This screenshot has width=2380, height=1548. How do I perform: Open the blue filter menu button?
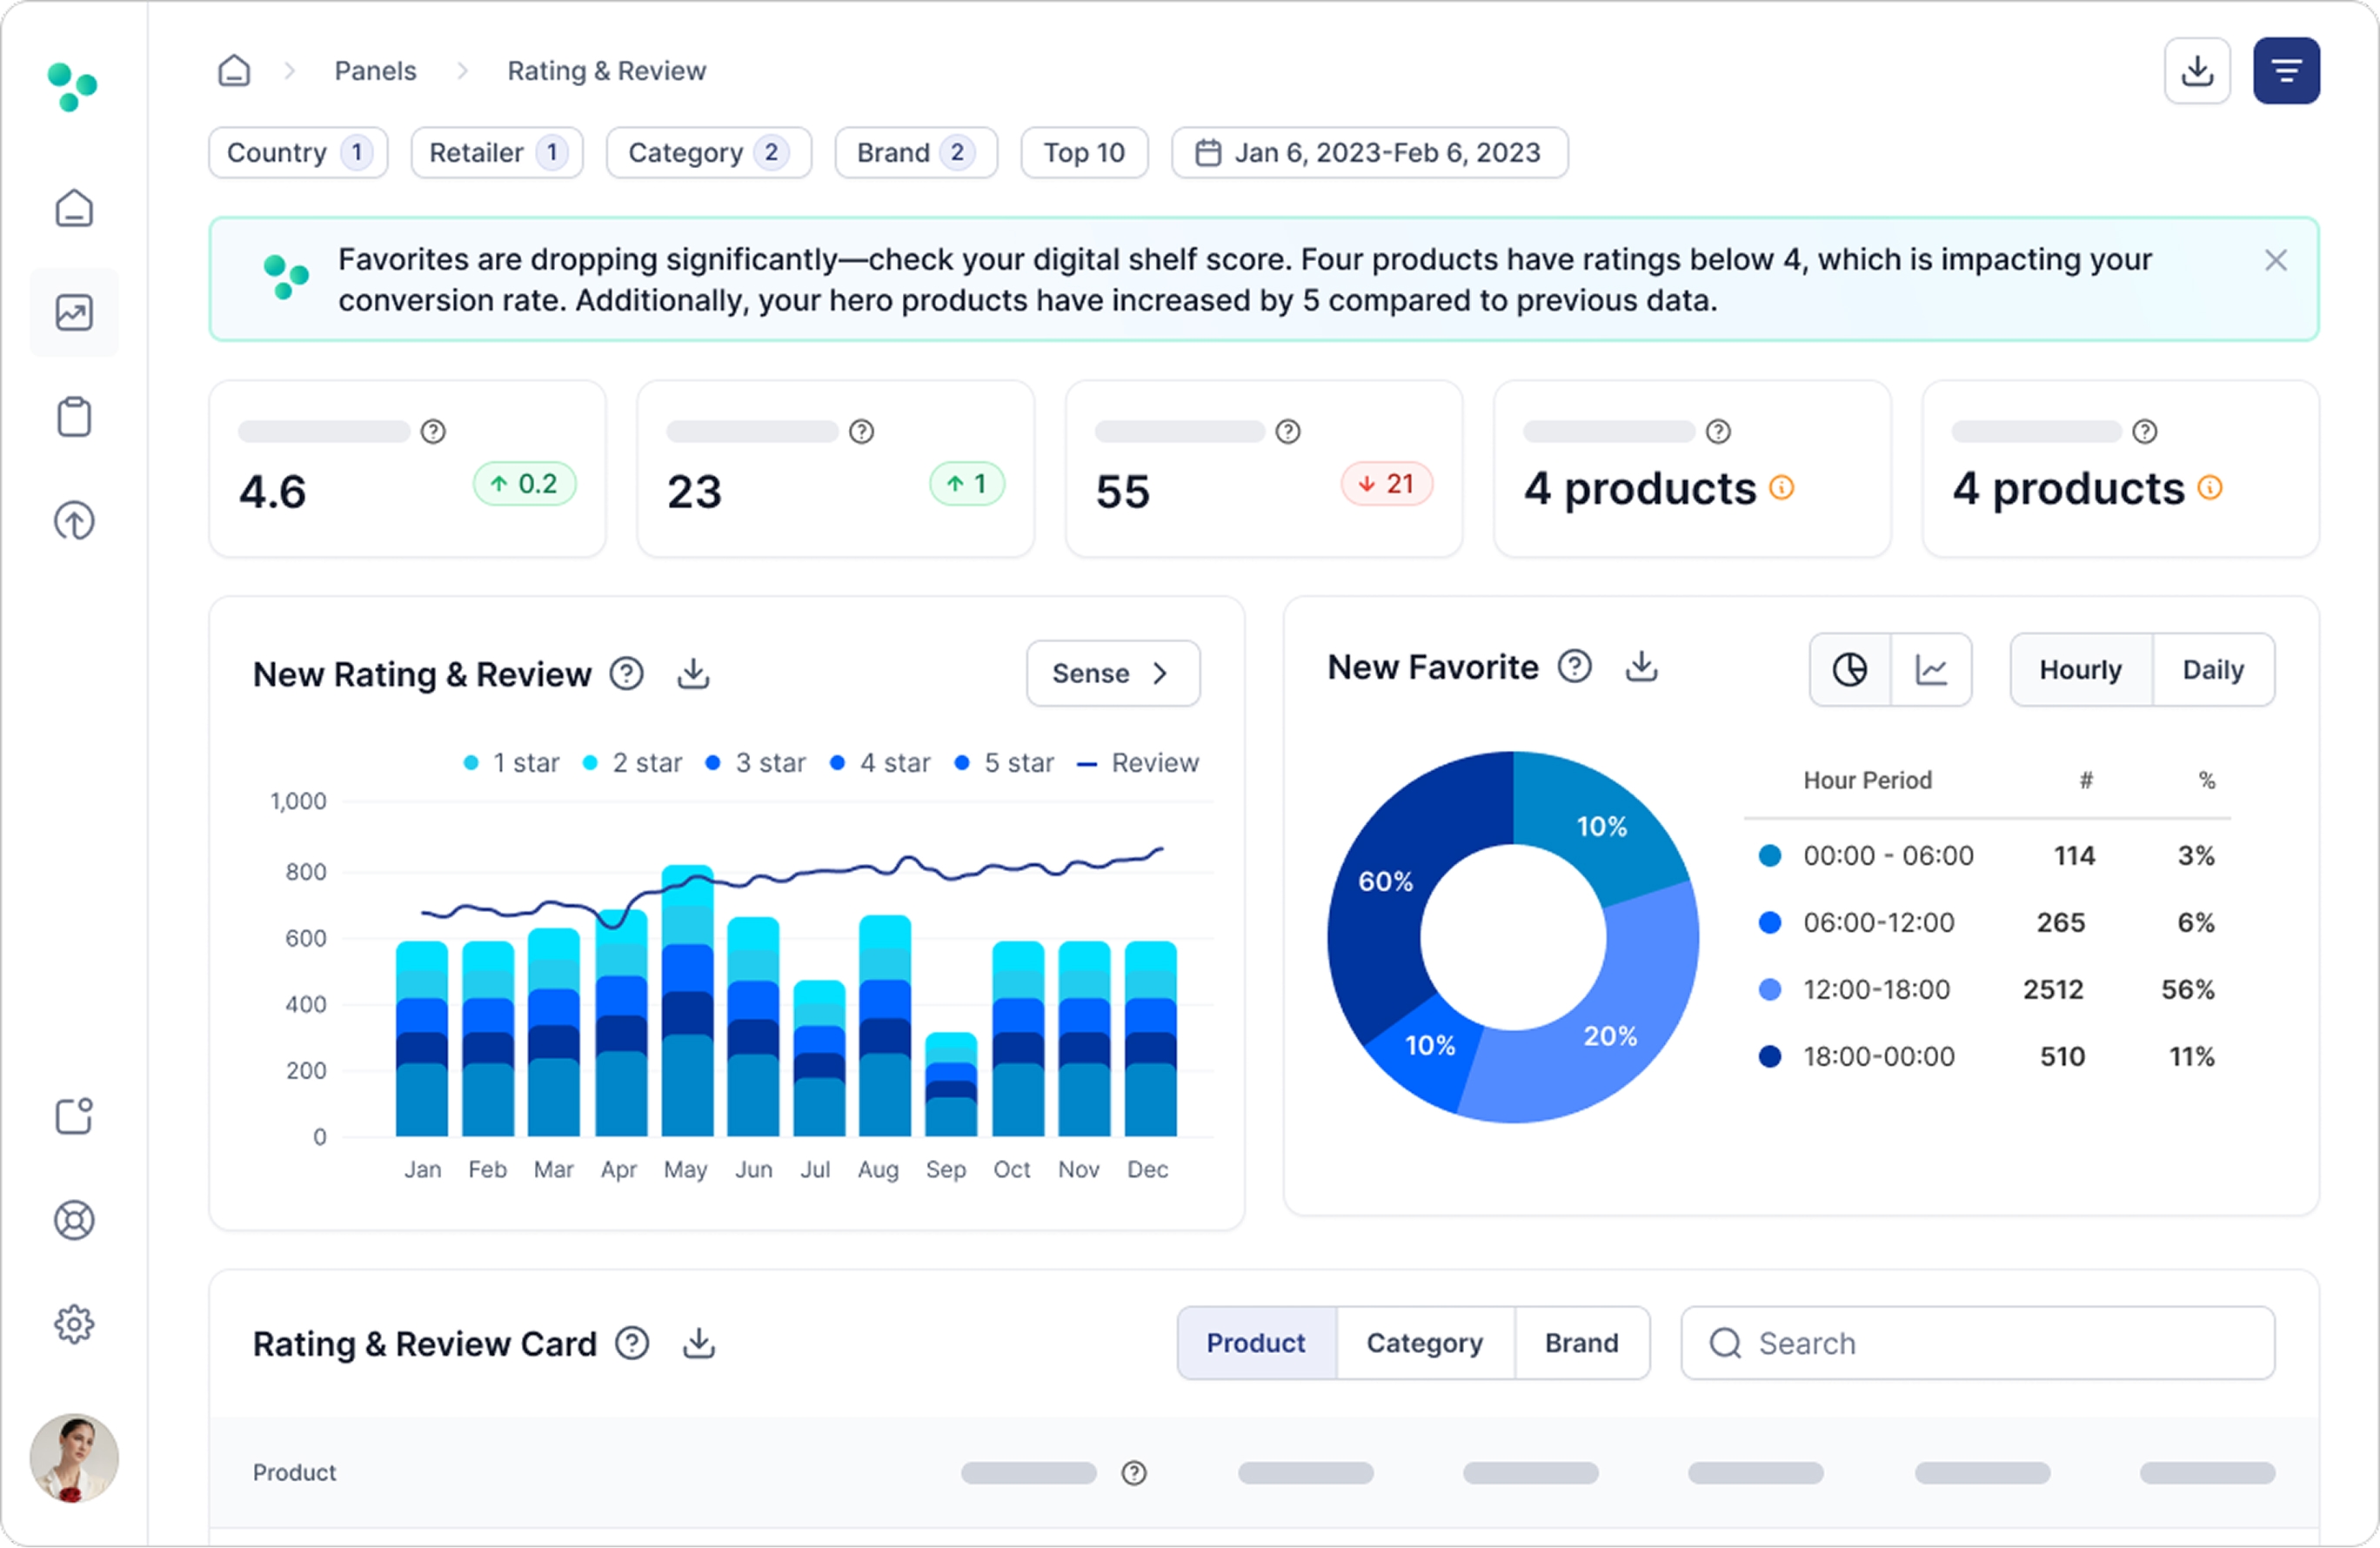click(2286, 71)
